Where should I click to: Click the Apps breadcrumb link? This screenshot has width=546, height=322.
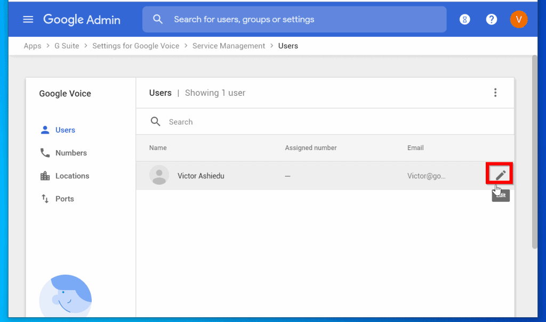pyautogui.click(x=32, y=46)
